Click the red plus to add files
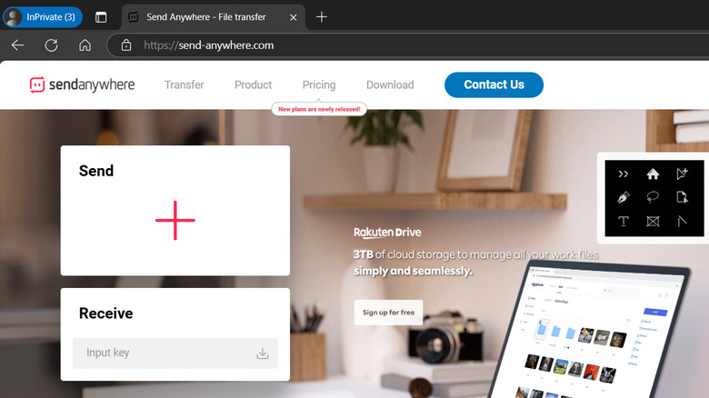The height and width of the screenshot is (398, 709). 175,220
